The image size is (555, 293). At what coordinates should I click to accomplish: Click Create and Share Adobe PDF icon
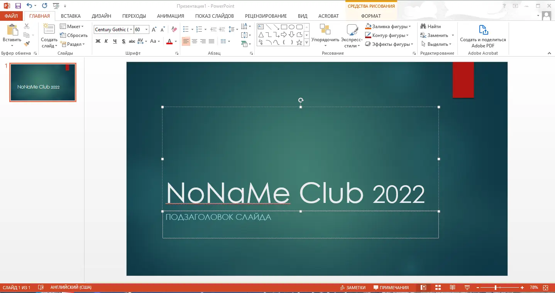coord(483,36)
